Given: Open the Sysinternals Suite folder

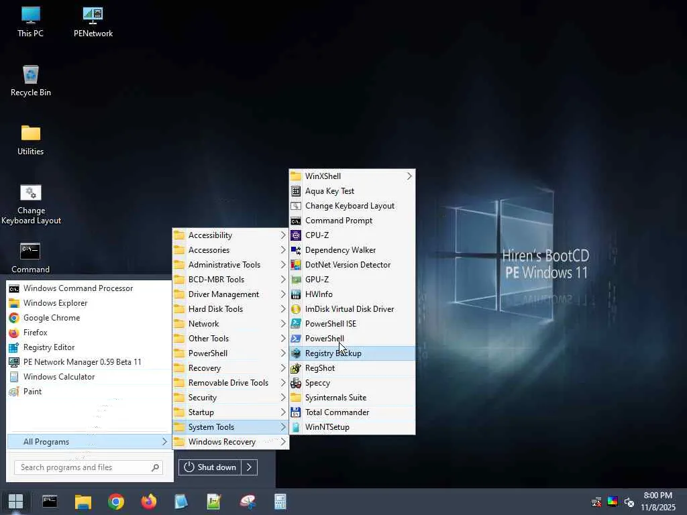Looking at the screenshot, I should 352,398.
